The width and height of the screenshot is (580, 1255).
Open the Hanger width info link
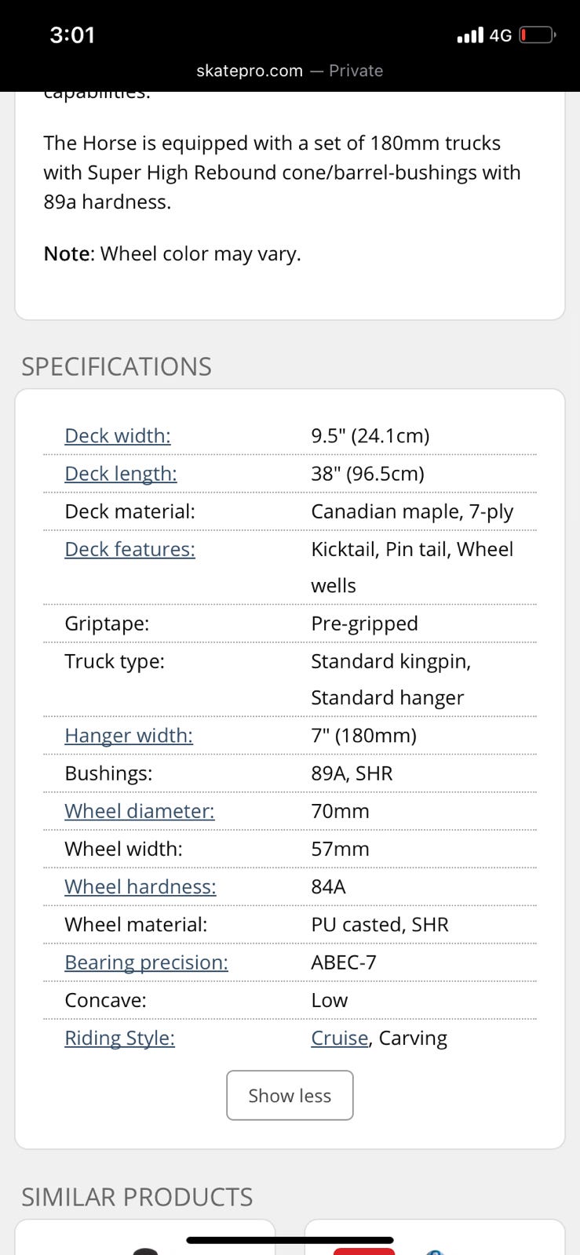(x=129, y=735)
